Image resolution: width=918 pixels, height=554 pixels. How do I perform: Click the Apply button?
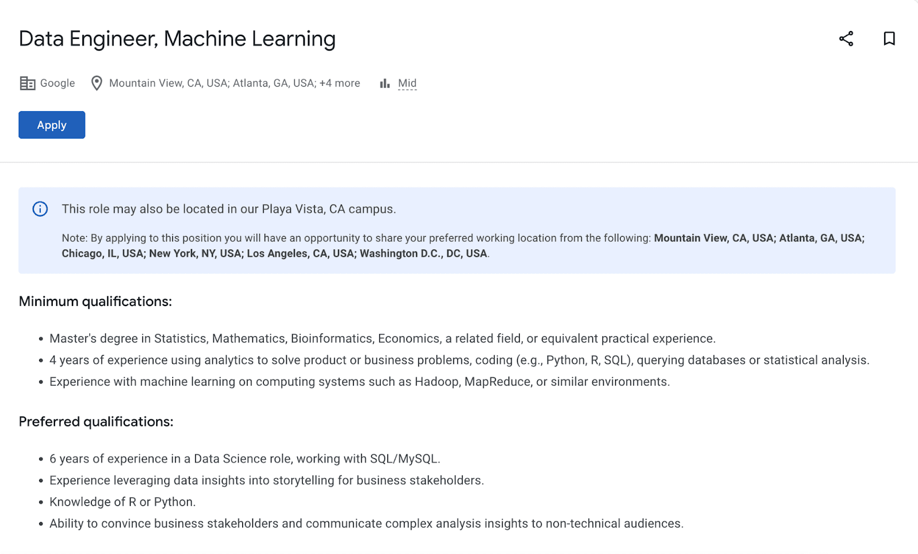(x=51, y=124)
